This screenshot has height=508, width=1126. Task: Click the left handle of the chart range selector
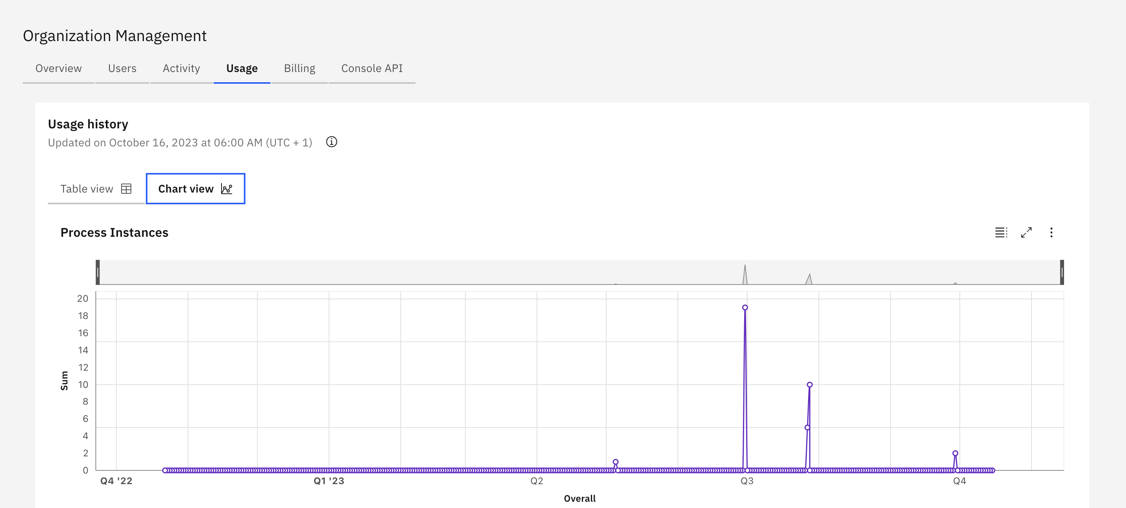pos(98,273)
